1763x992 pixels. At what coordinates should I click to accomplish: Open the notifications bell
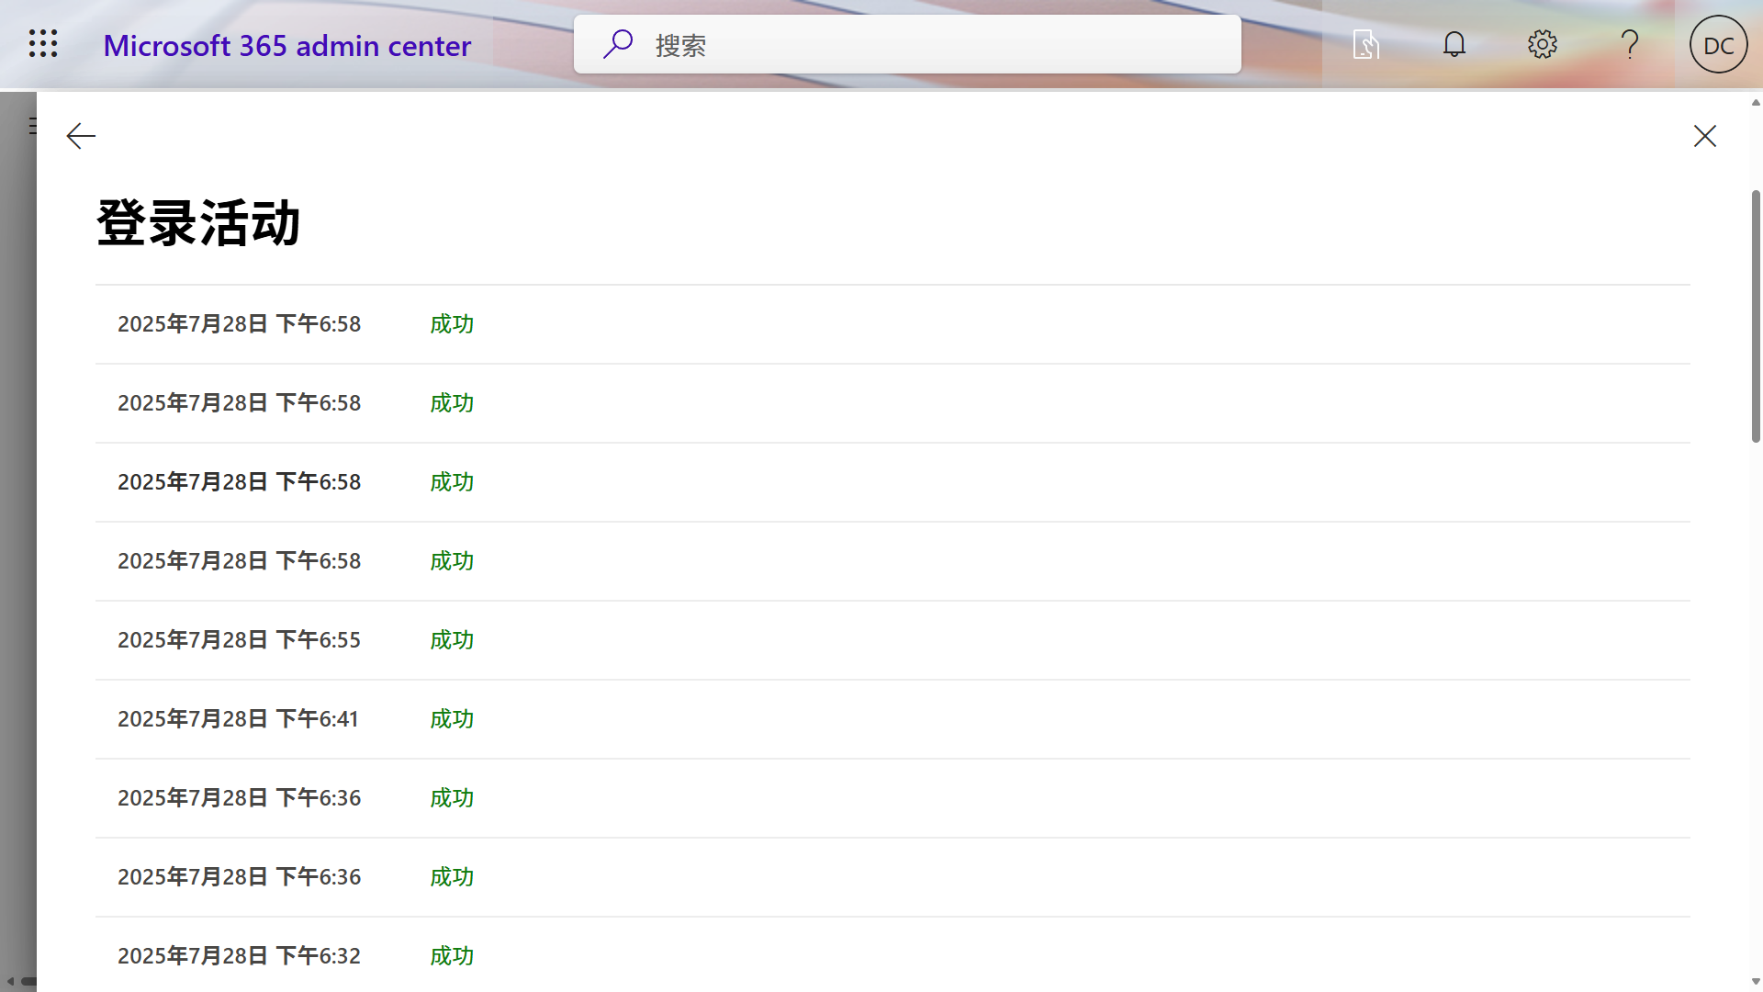point(1454,44)
